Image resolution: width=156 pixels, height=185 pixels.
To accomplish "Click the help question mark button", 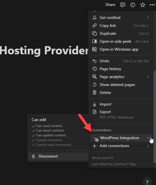I will (147, 182).
